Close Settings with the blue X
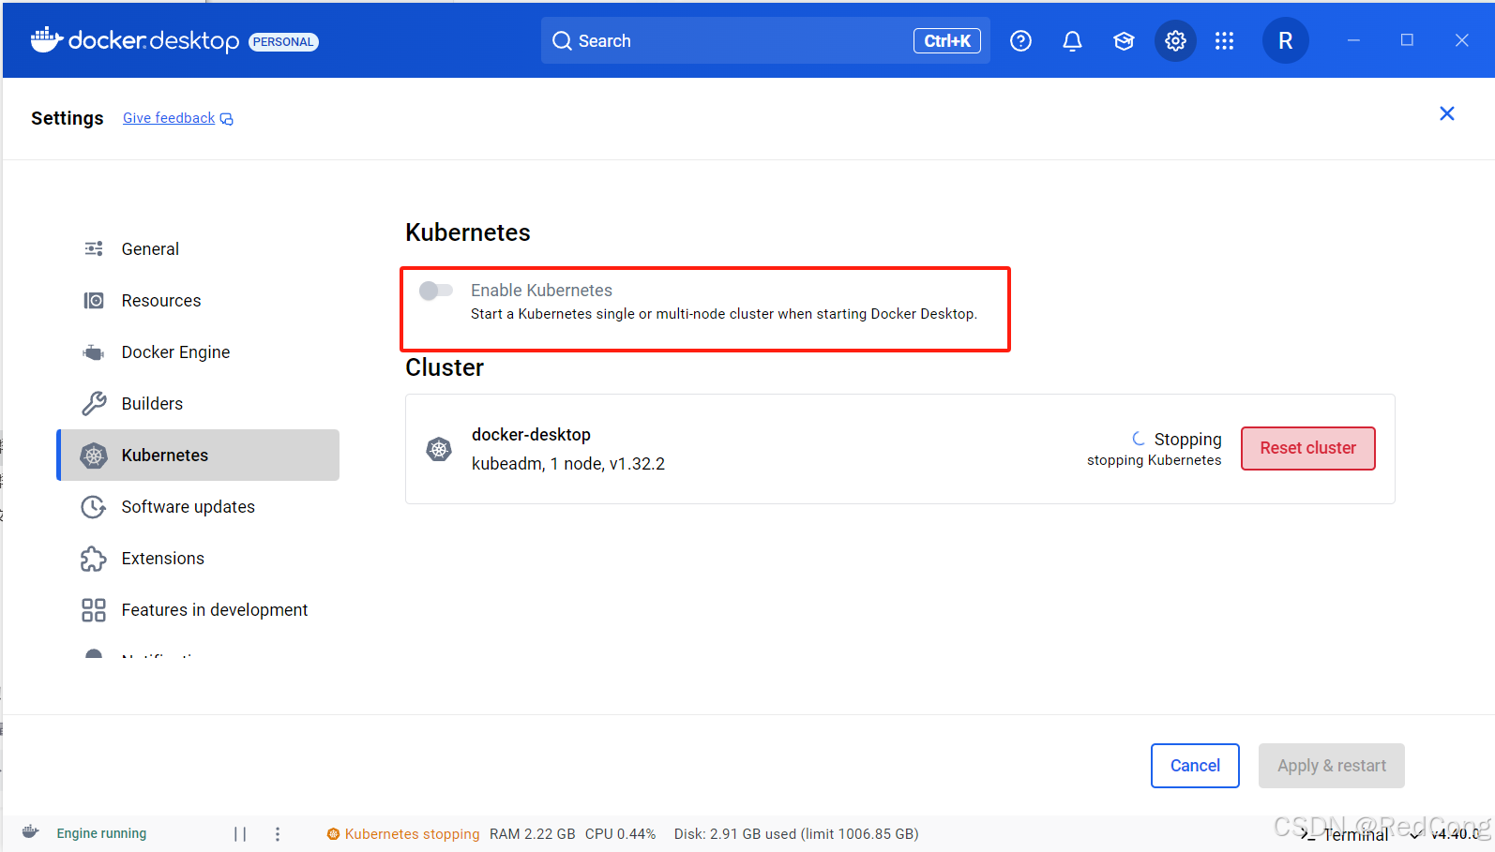Screen dimensions: 1495x852 coord(1447,113)
